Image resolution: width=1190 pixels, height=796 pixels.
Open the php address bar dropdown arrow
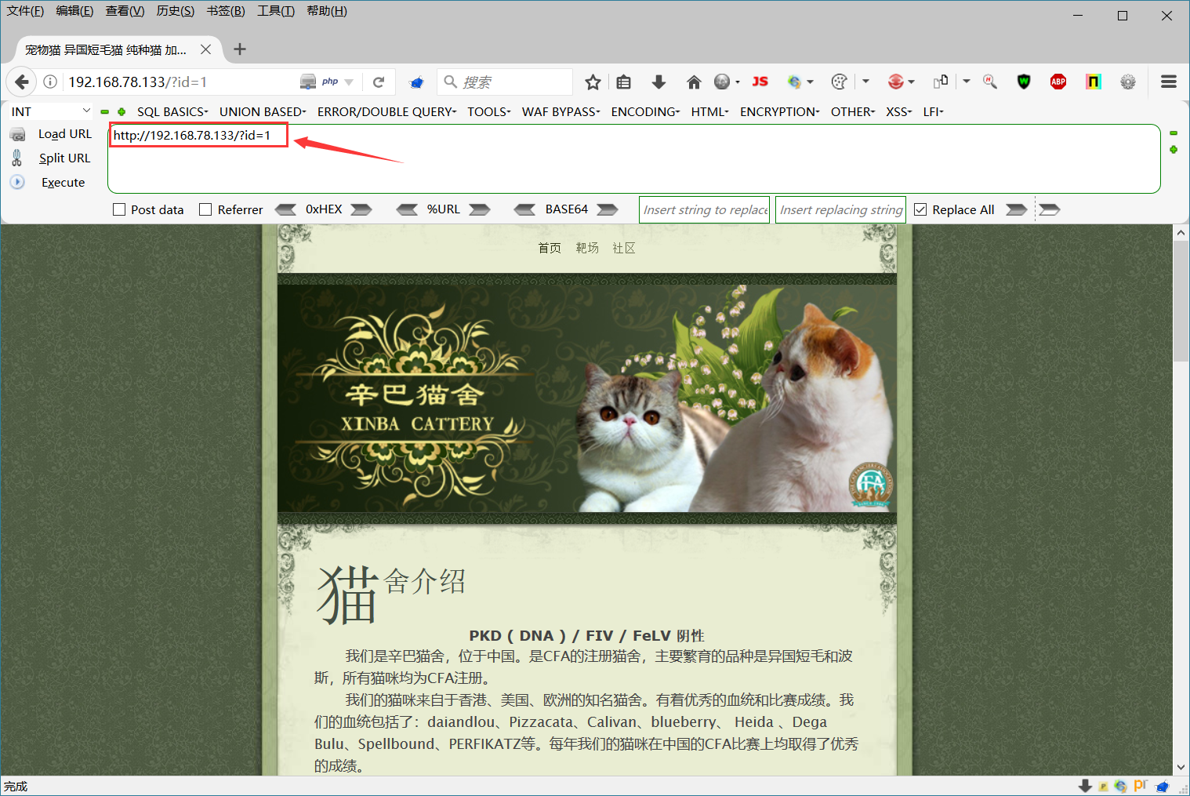point(349,82)
